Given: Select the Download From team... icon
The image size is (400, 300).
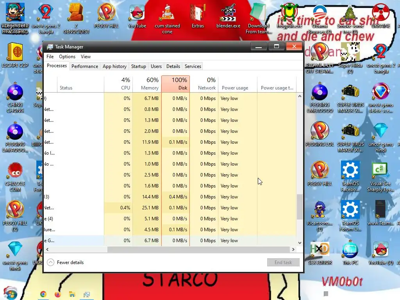Looking at the screenshot, I should (259, 19).
